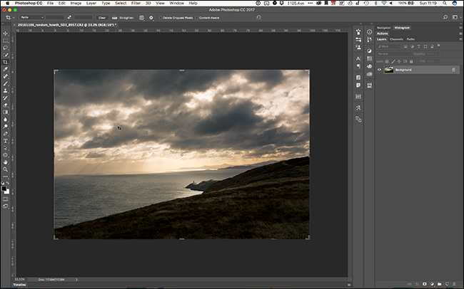
Task: Click the Background layer thumbnail
Action: coord(389,70)
